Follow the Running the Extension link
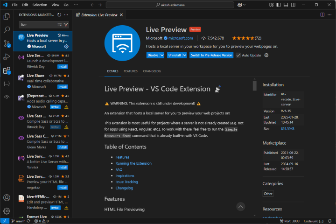This screenshot has height=224, width=336. coord(133,163)
